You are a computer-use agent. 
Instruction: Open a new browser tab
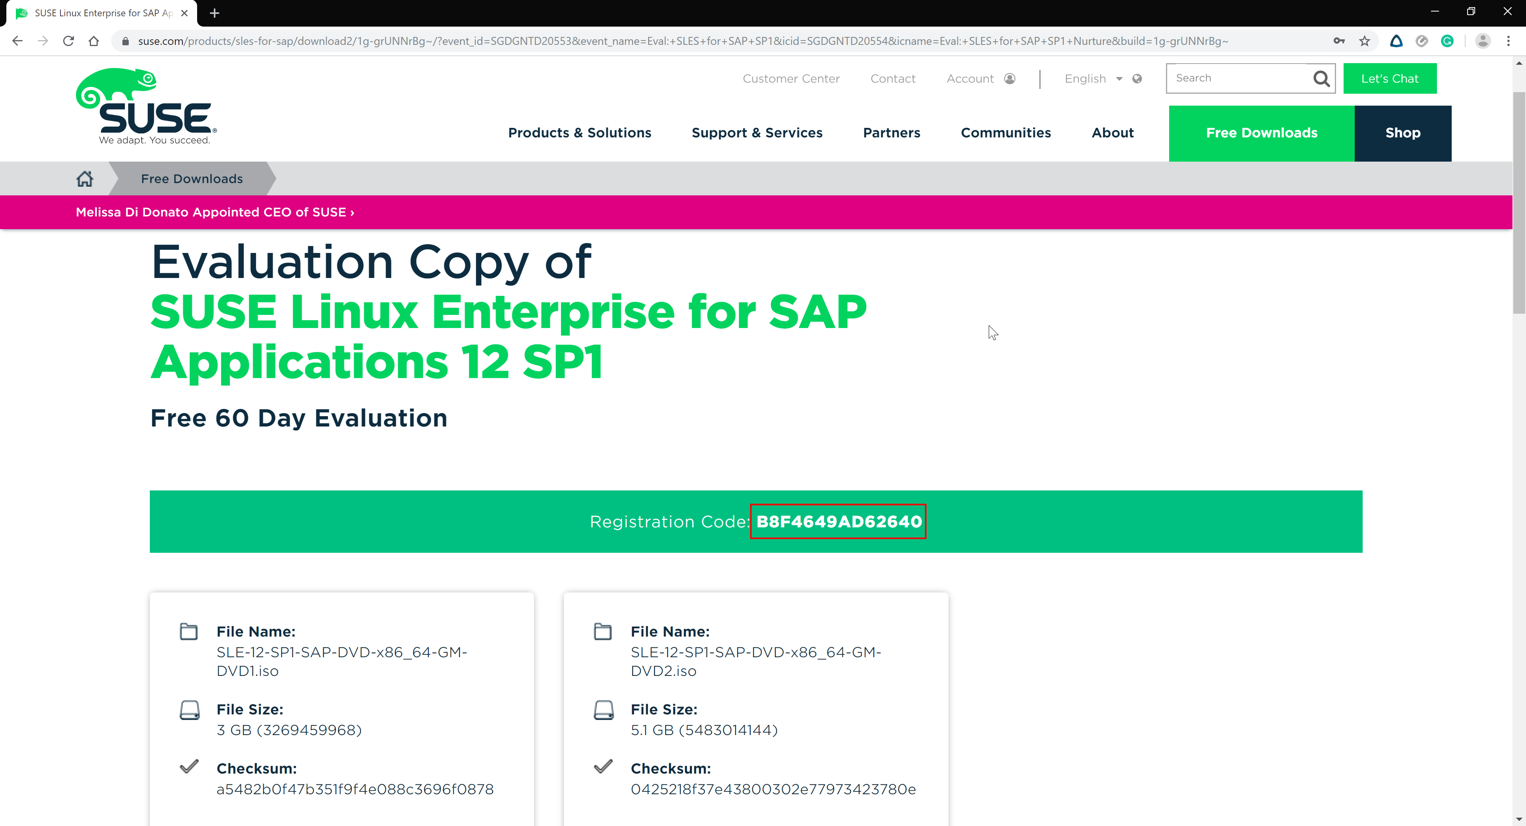[x=215, y=13]
